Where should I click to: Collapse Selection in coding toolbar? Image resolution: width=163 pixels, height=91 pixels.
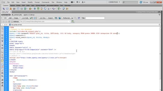pos(2,38)
